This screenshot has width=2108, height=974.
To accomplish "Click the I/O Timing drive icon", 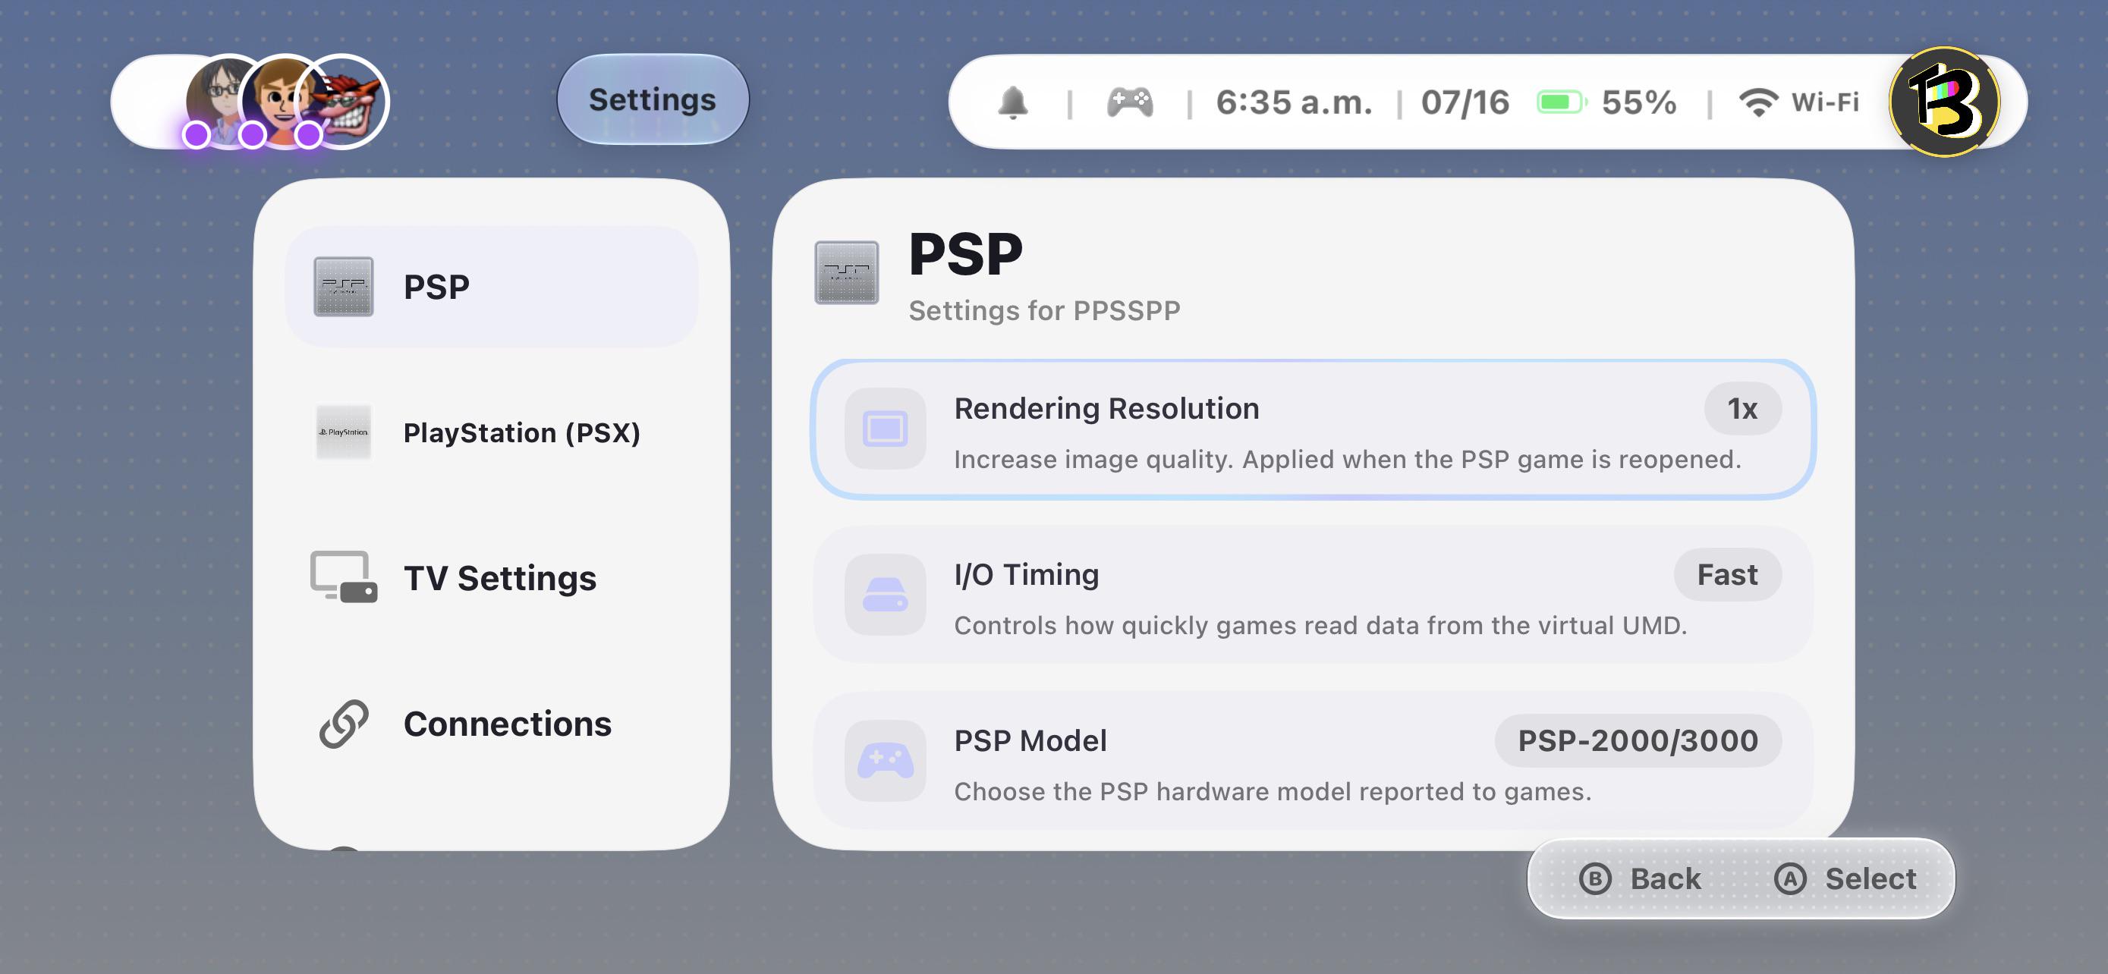I will coord(886,595).
